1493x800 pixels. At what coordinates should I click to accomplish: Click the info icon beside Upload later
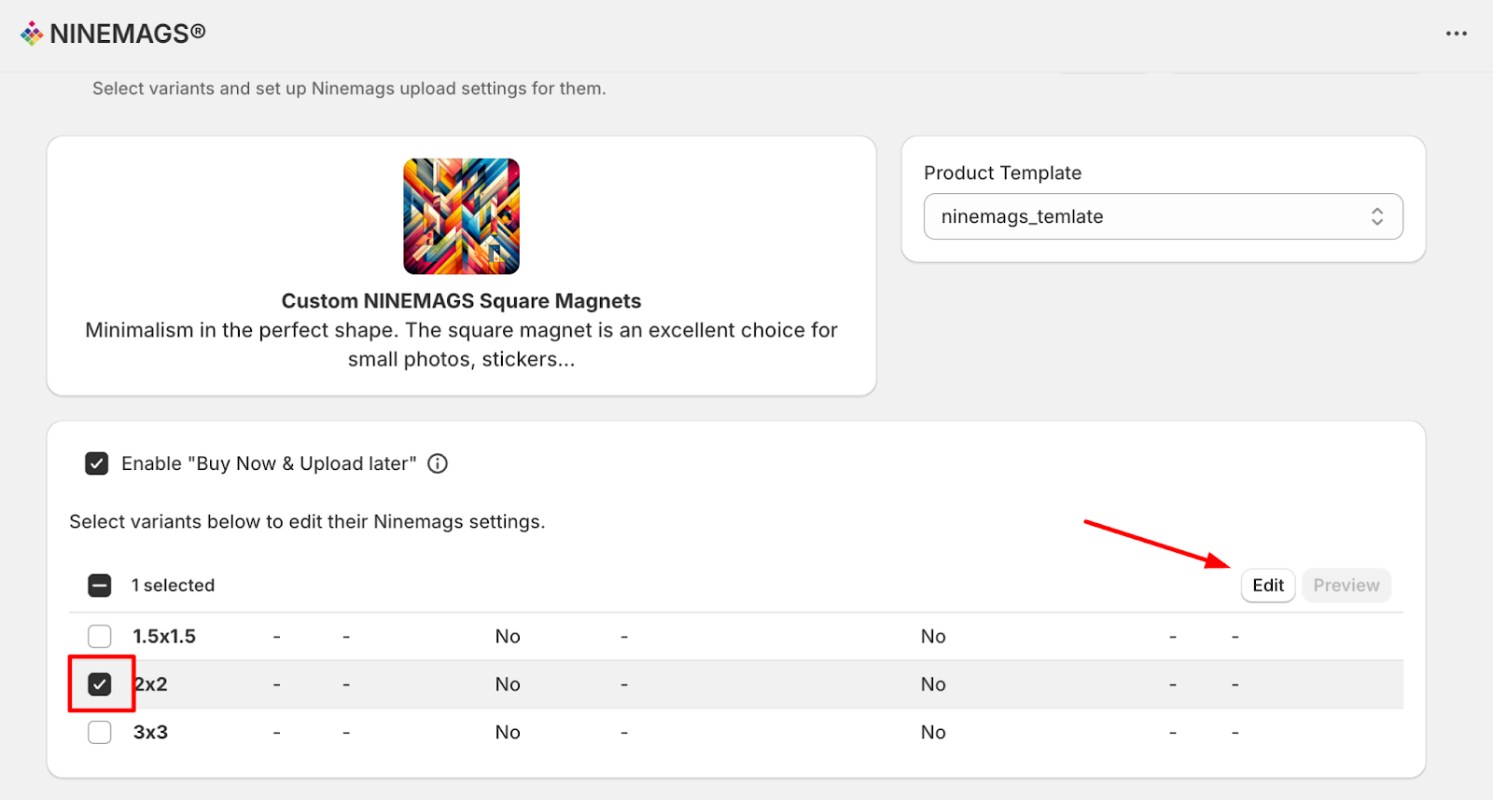(438, 463)
